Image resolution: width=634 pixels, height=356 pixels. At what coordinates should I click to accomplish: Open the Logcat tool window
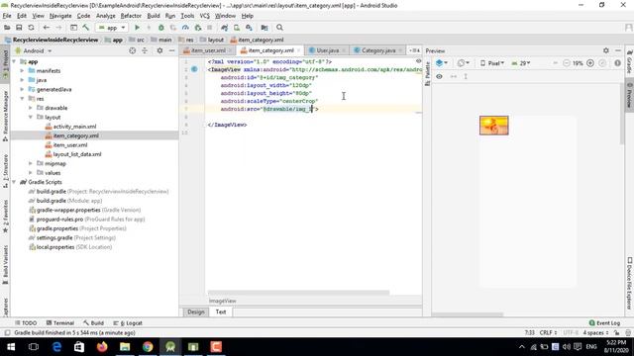(128, 323)
